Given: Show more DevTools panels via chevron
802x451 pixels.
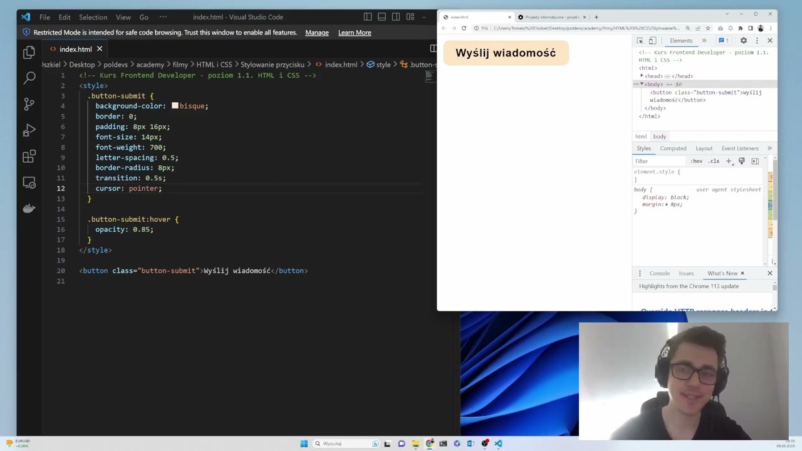Looking at the screenshot, I should click(x=704, y=41).
